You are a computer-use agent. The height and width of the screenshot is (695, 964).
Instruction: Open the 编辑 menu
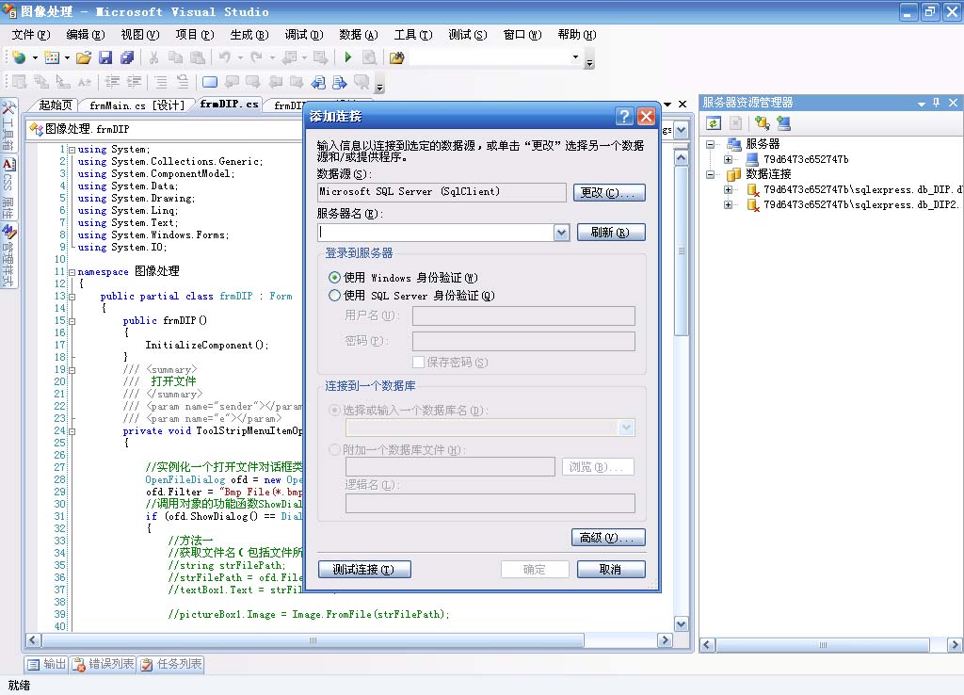tap(86, 35)
